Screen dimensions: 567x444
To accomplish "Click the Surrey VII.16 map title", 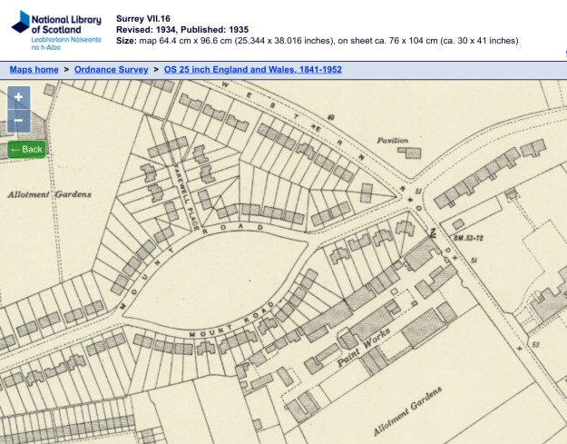I will pos(145,18).
